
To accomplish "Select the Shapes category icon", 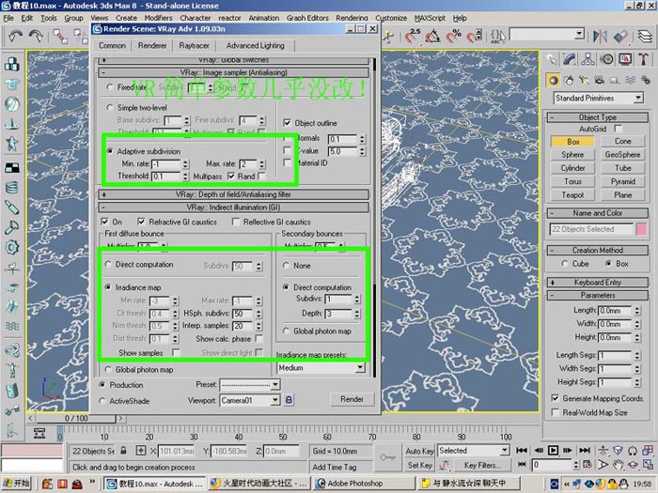I will [569, 80].
